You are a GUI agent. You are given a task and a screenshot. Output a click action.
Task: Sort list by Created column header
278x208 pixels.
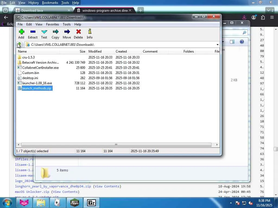(128, 51)
